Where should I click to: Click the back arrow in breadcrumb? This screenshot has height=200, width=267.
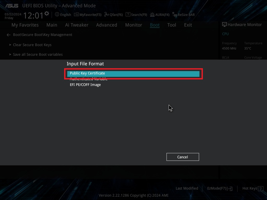(x=9, y=35)
